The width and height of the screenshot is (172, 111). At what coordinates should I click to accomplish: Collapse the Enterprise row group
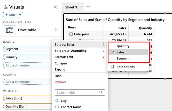71,34
